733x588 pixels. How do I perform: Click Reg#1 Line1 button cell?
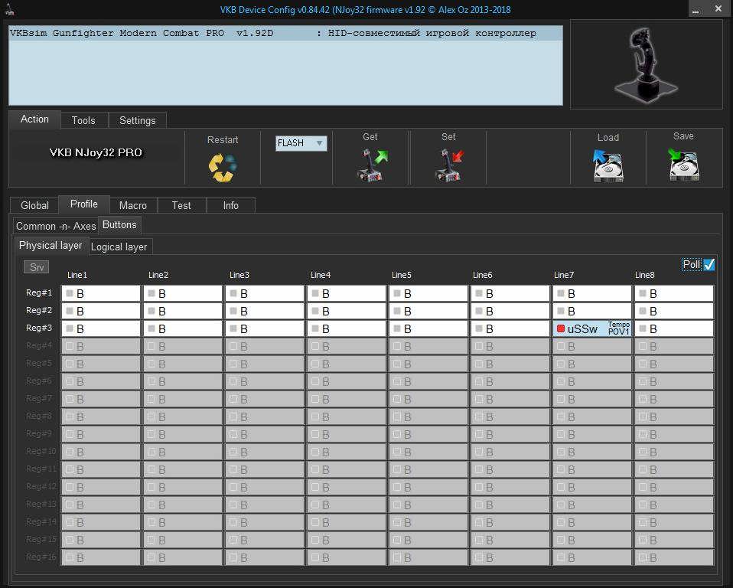click(x=101, y=294)
